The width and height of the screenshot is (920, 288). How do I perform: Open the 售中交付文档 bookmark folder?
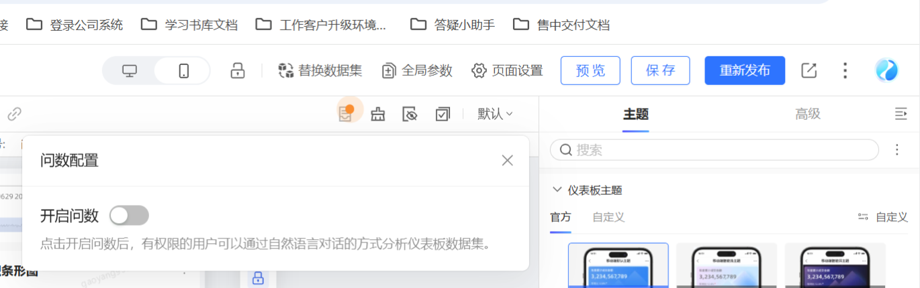(561, 25)
